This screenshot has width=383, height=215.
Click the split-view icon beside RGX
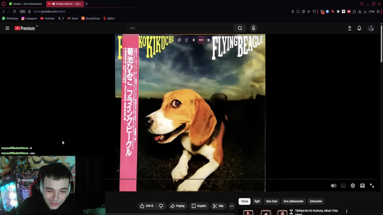coord(208,40)
